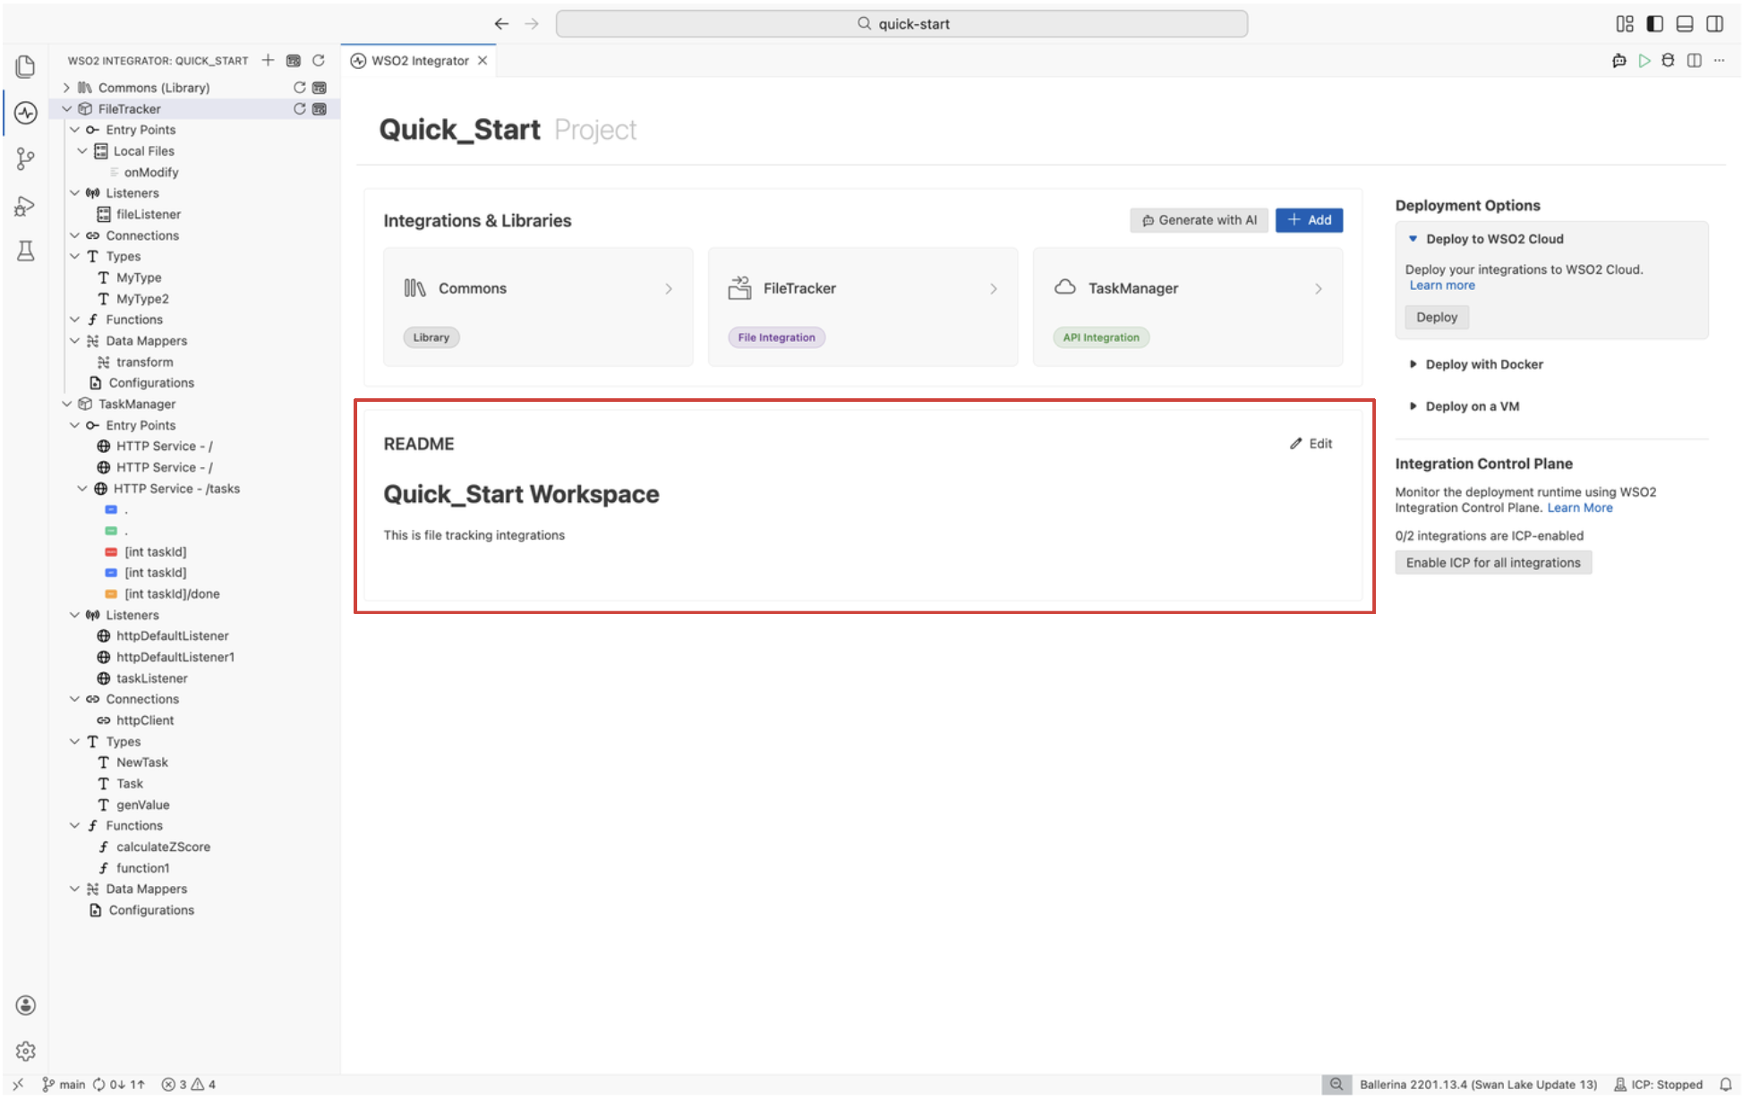The height and width of the screenshot is (1099, 1742).
Task: Click the Generate with AI button
Action: pyautogui.click(x=1200, y=220)
